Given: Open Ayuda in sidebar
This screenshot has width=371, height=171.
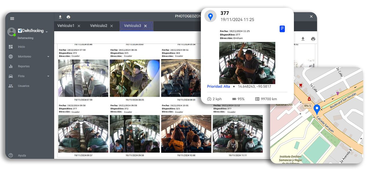Looking at the screenshot, I should tap(22, 155).
